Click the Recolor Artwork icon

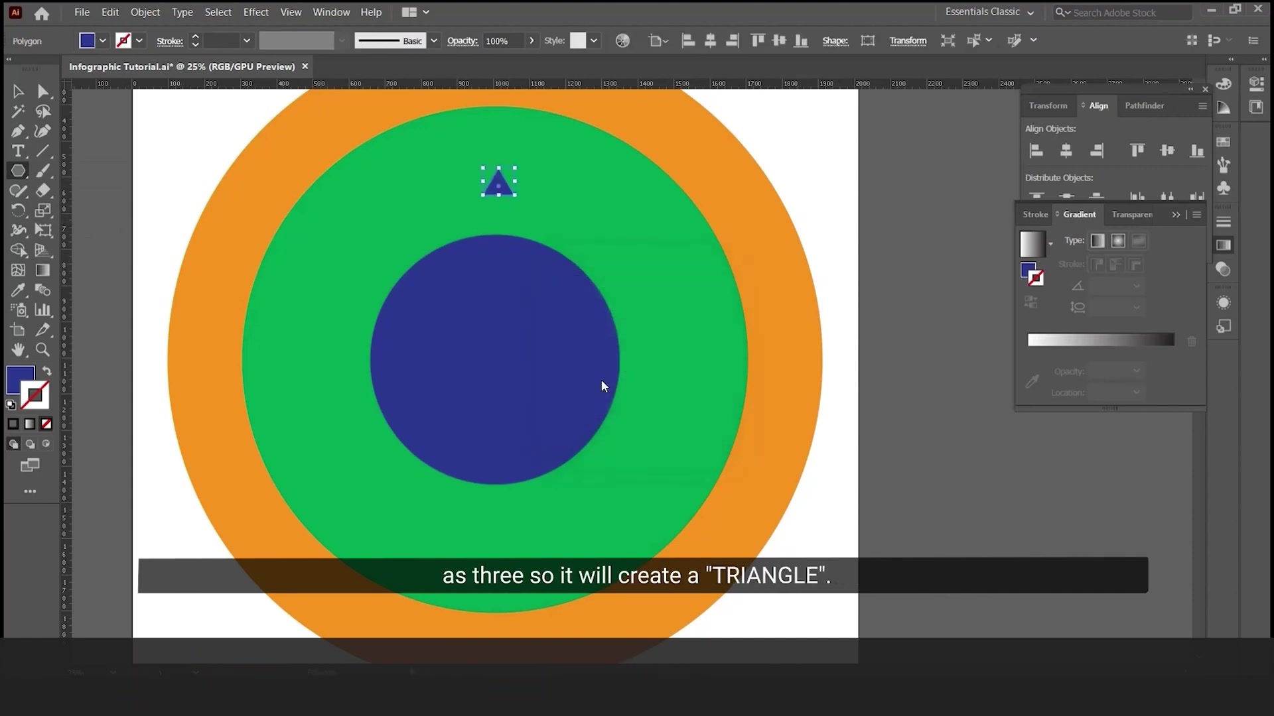pos(622,41)
